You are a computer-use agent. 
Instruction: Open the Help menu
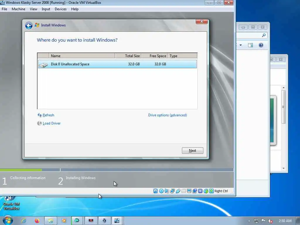(x=75, y=9)
